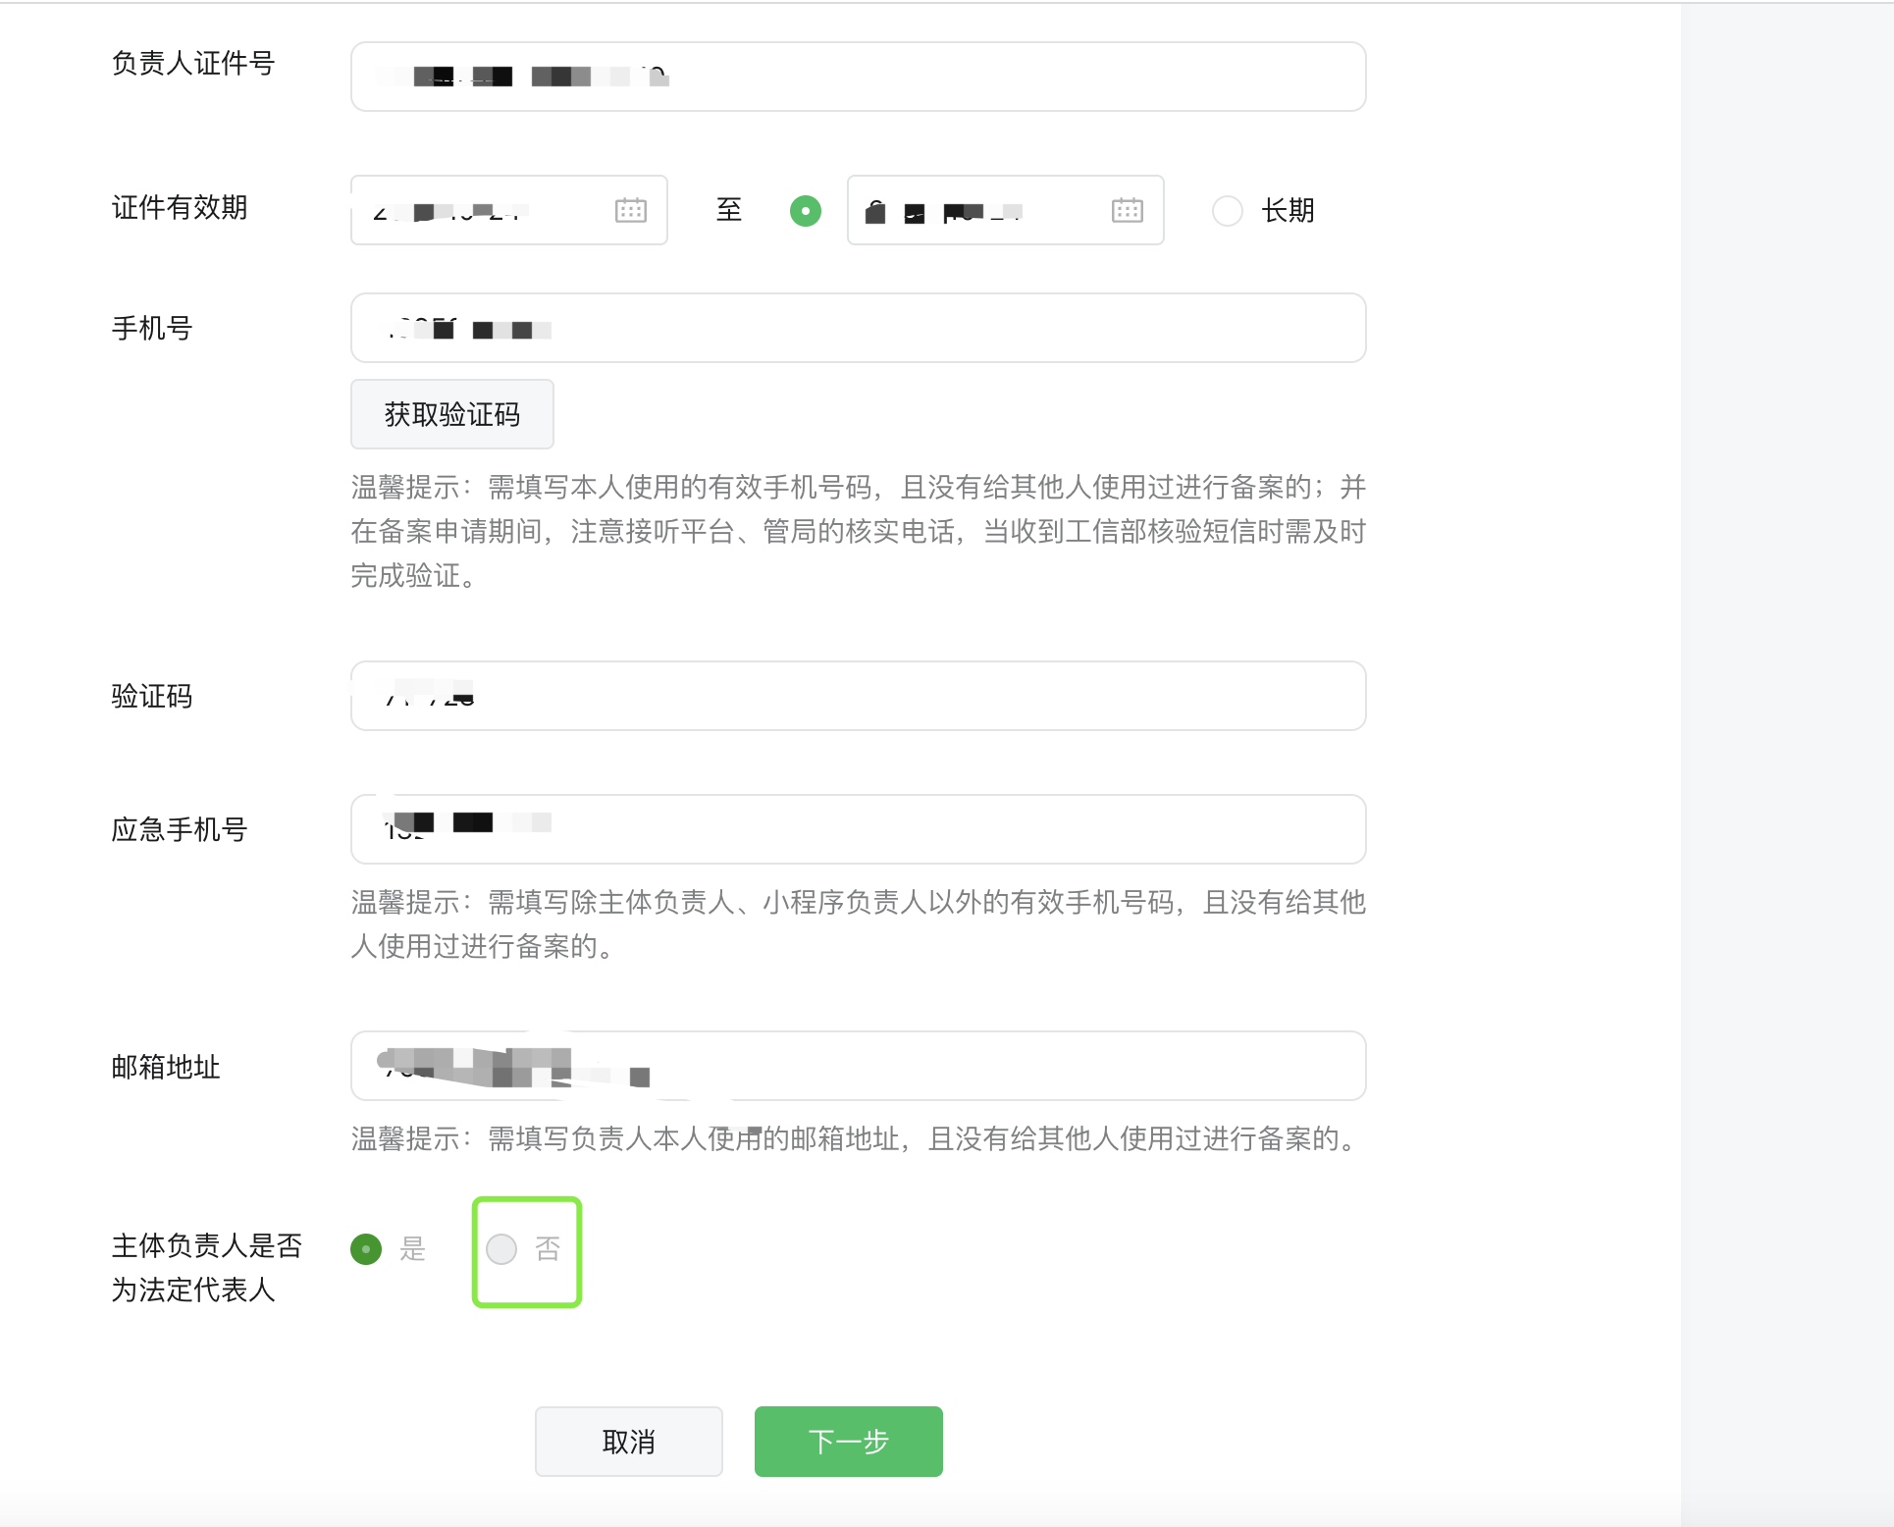Image resolution: width=1894 pixels, height=1527 pixels.
Task: Select the green end-date radio button
Action: tap(806, 210)
